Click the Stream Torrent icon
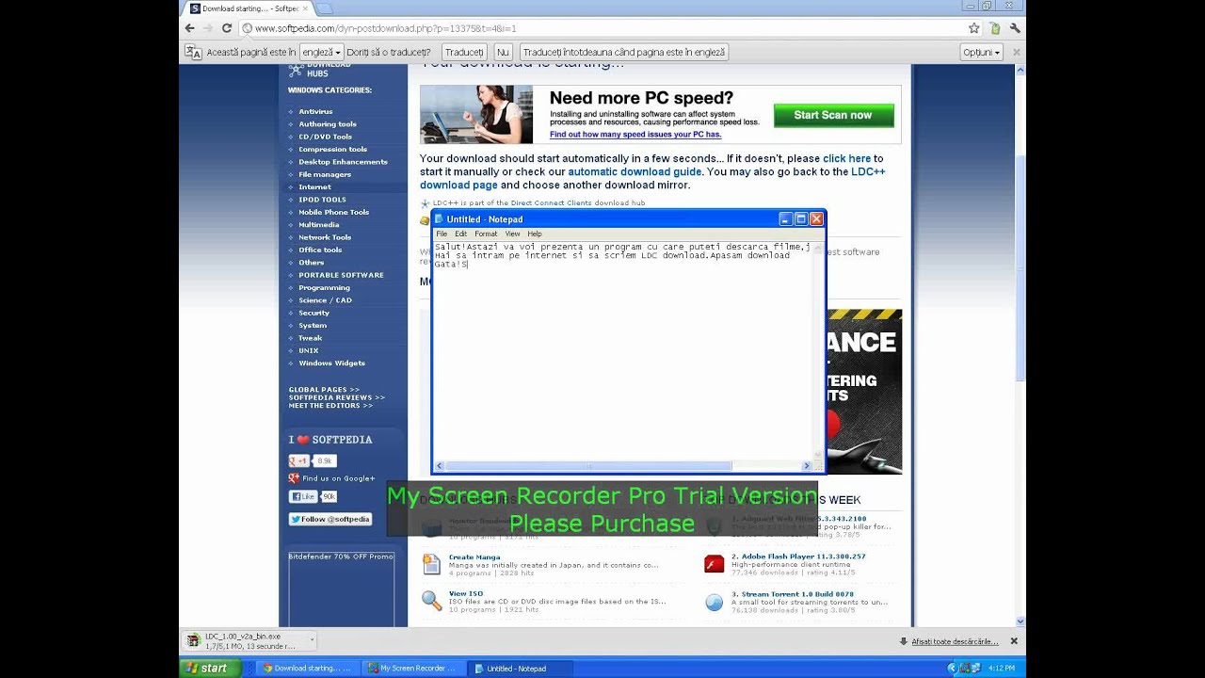The image size is (1205, 678). (714, 602)
